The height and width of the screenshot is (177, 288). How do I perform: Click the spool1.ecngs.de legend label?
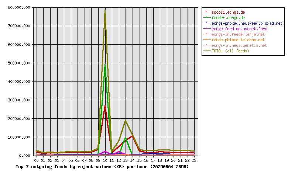[x=228, y=12]
